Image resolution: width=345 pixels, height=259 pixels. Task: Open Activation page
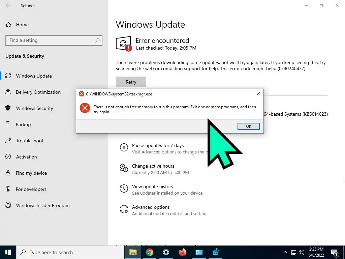pyautogui.click(x=26, y=157)
